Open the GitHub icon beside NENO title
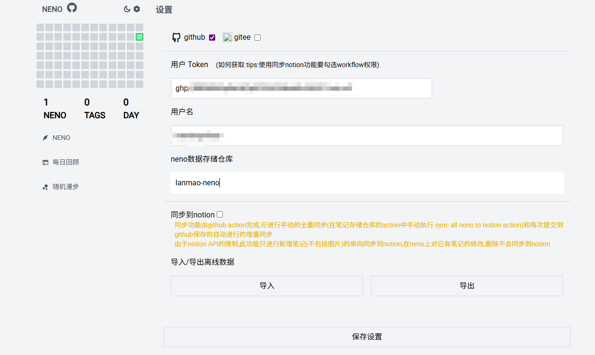 [72, 8]
